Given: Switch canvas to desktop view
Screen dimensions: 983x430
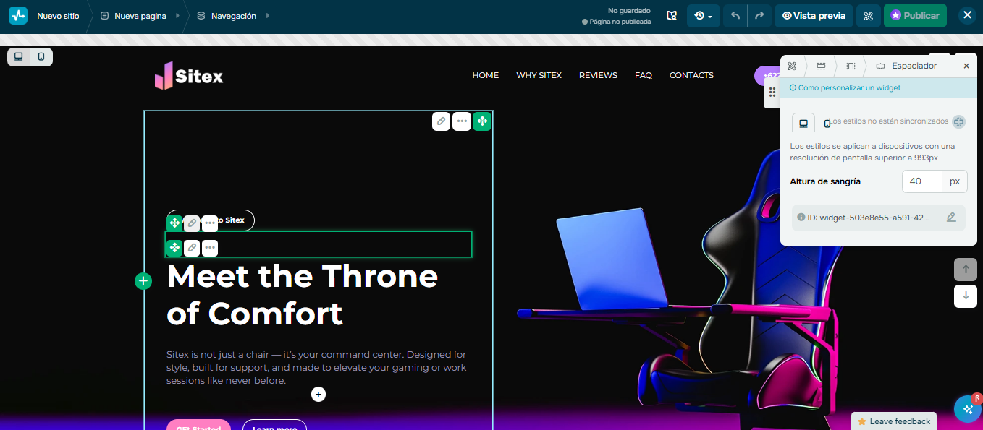Looking at the screenshot, I should pyautogui.click(x=19, y=56).
